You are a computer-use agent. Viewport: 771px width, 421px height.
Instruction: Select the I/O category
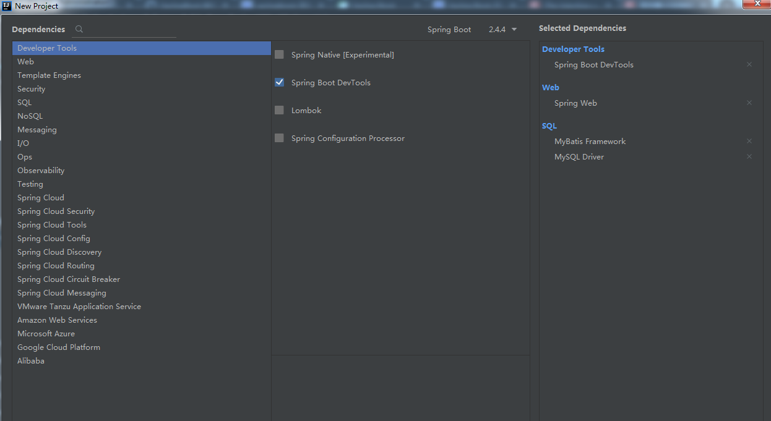[x=142, y=143]
